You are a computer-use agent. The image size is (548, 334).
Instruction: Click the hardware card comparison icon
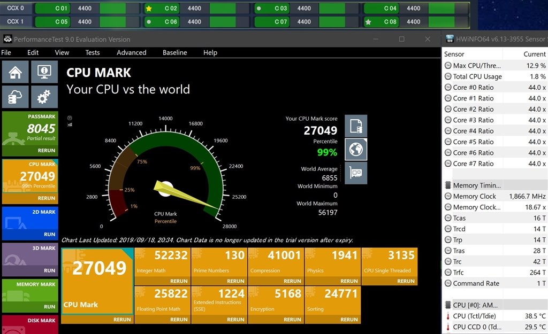point(356,173)
